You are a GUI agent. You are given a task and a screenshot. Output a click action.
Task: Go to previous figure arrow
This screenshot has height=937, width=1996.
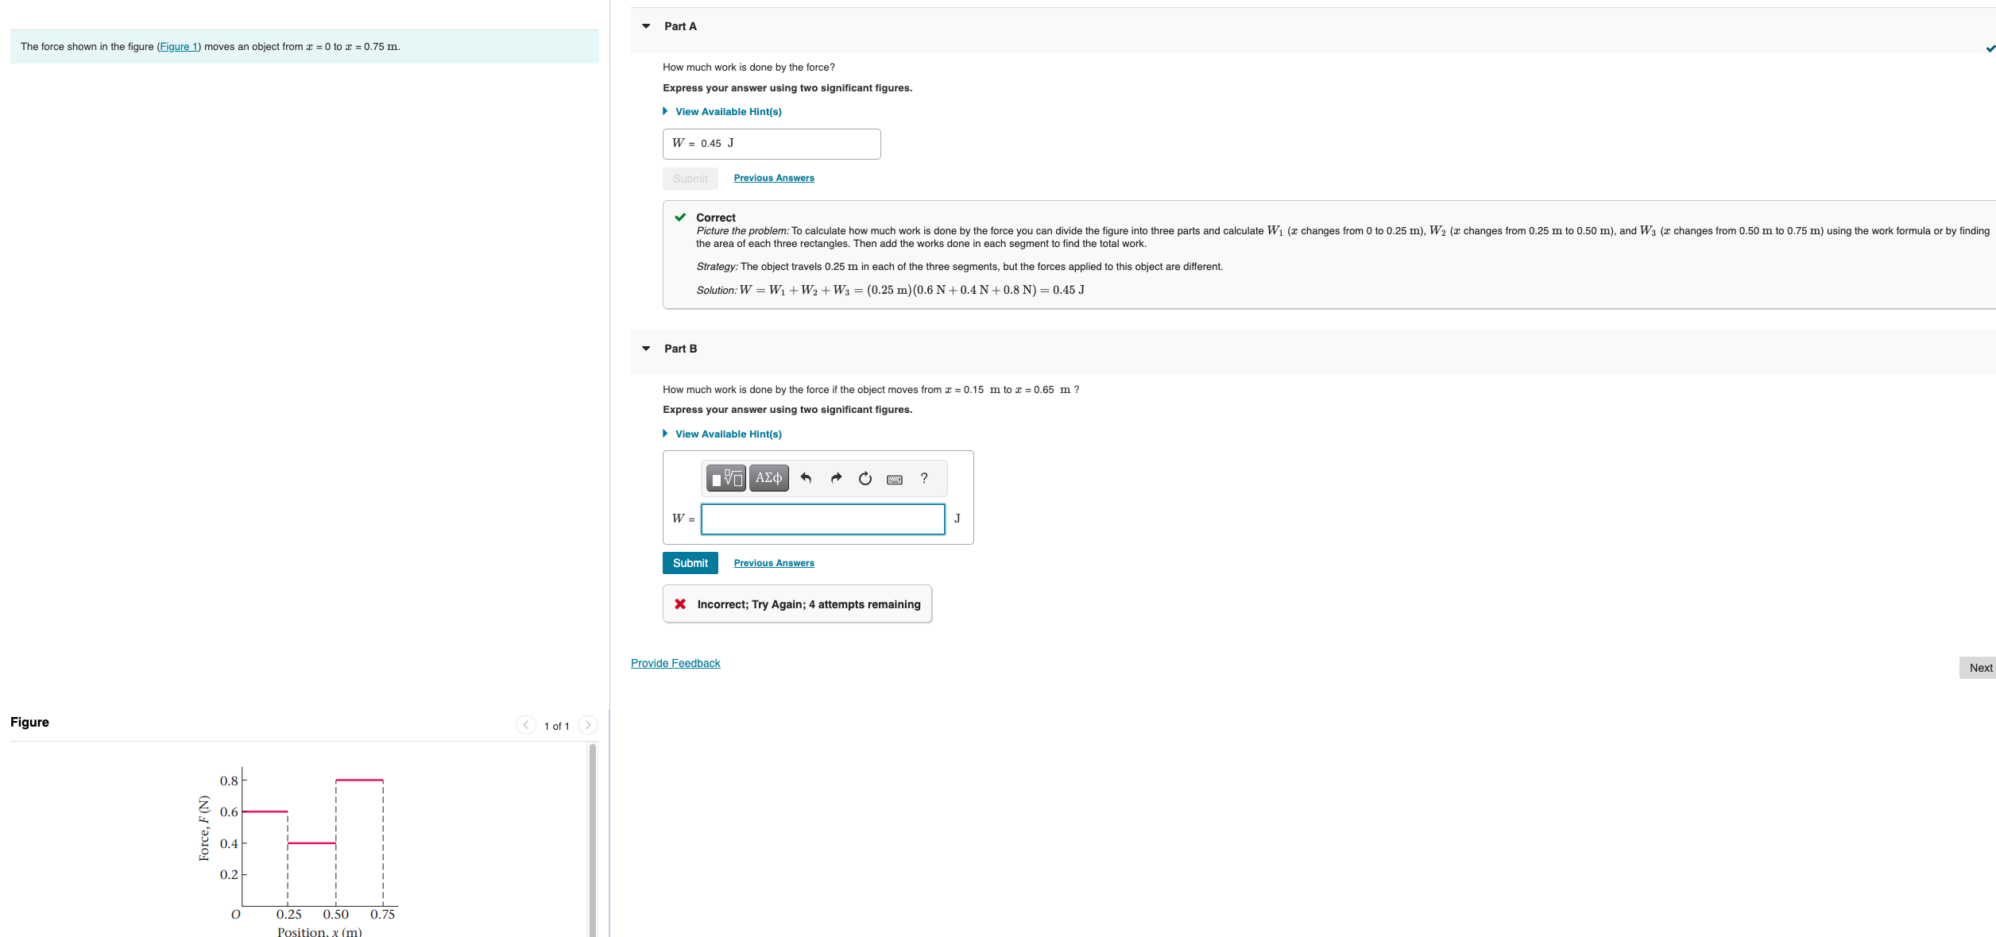525,725
